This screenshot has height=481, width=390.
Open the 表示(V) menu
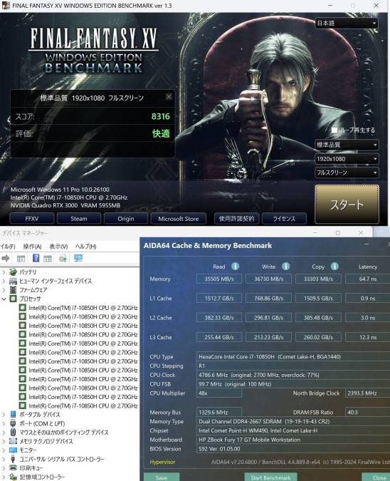[58, 247]
